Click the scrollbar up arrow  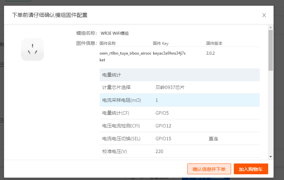[x=271, y=27]
